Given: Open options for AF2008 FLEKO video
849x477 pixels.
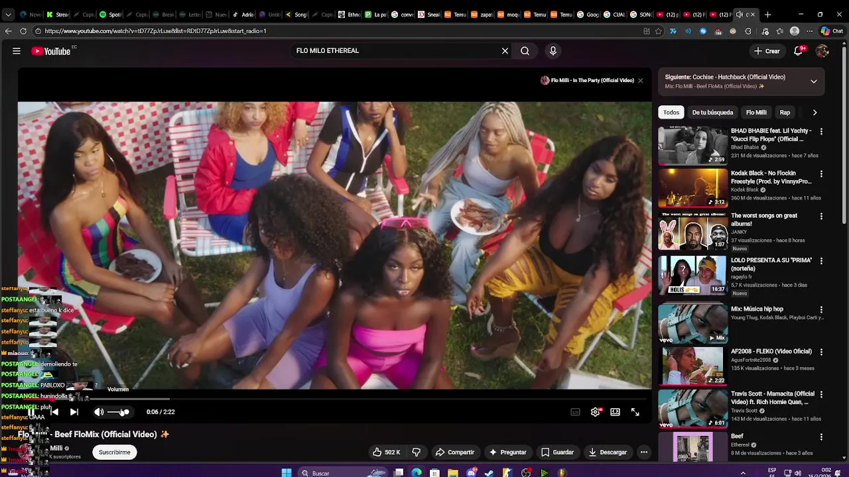Looking at the screenshot, I should pyautogui.click(x=821, y=352).
